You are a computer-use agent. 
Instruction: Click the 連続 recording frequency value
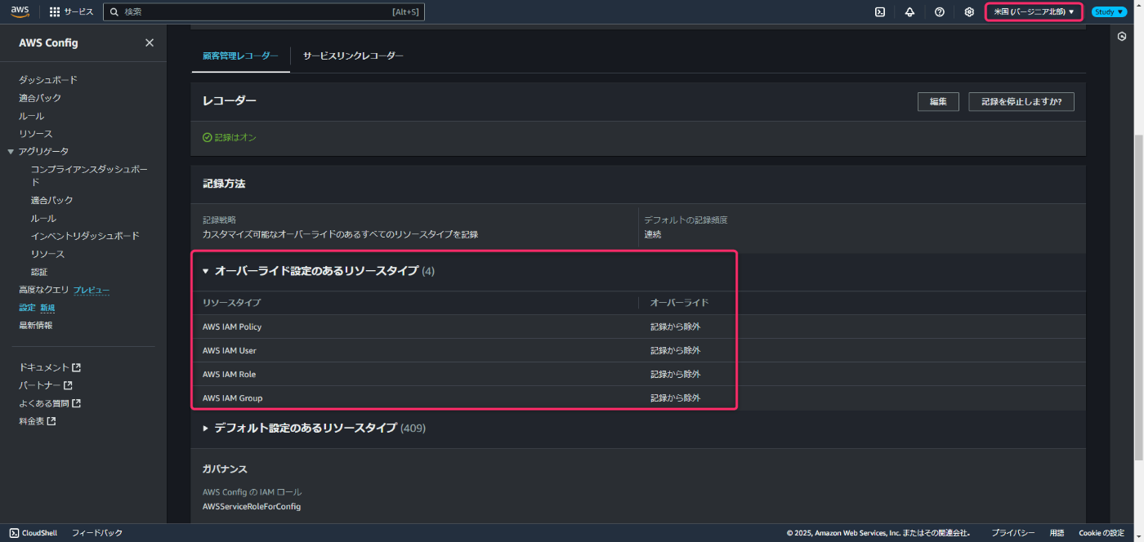pyautogui.click(x=653, y=234)
